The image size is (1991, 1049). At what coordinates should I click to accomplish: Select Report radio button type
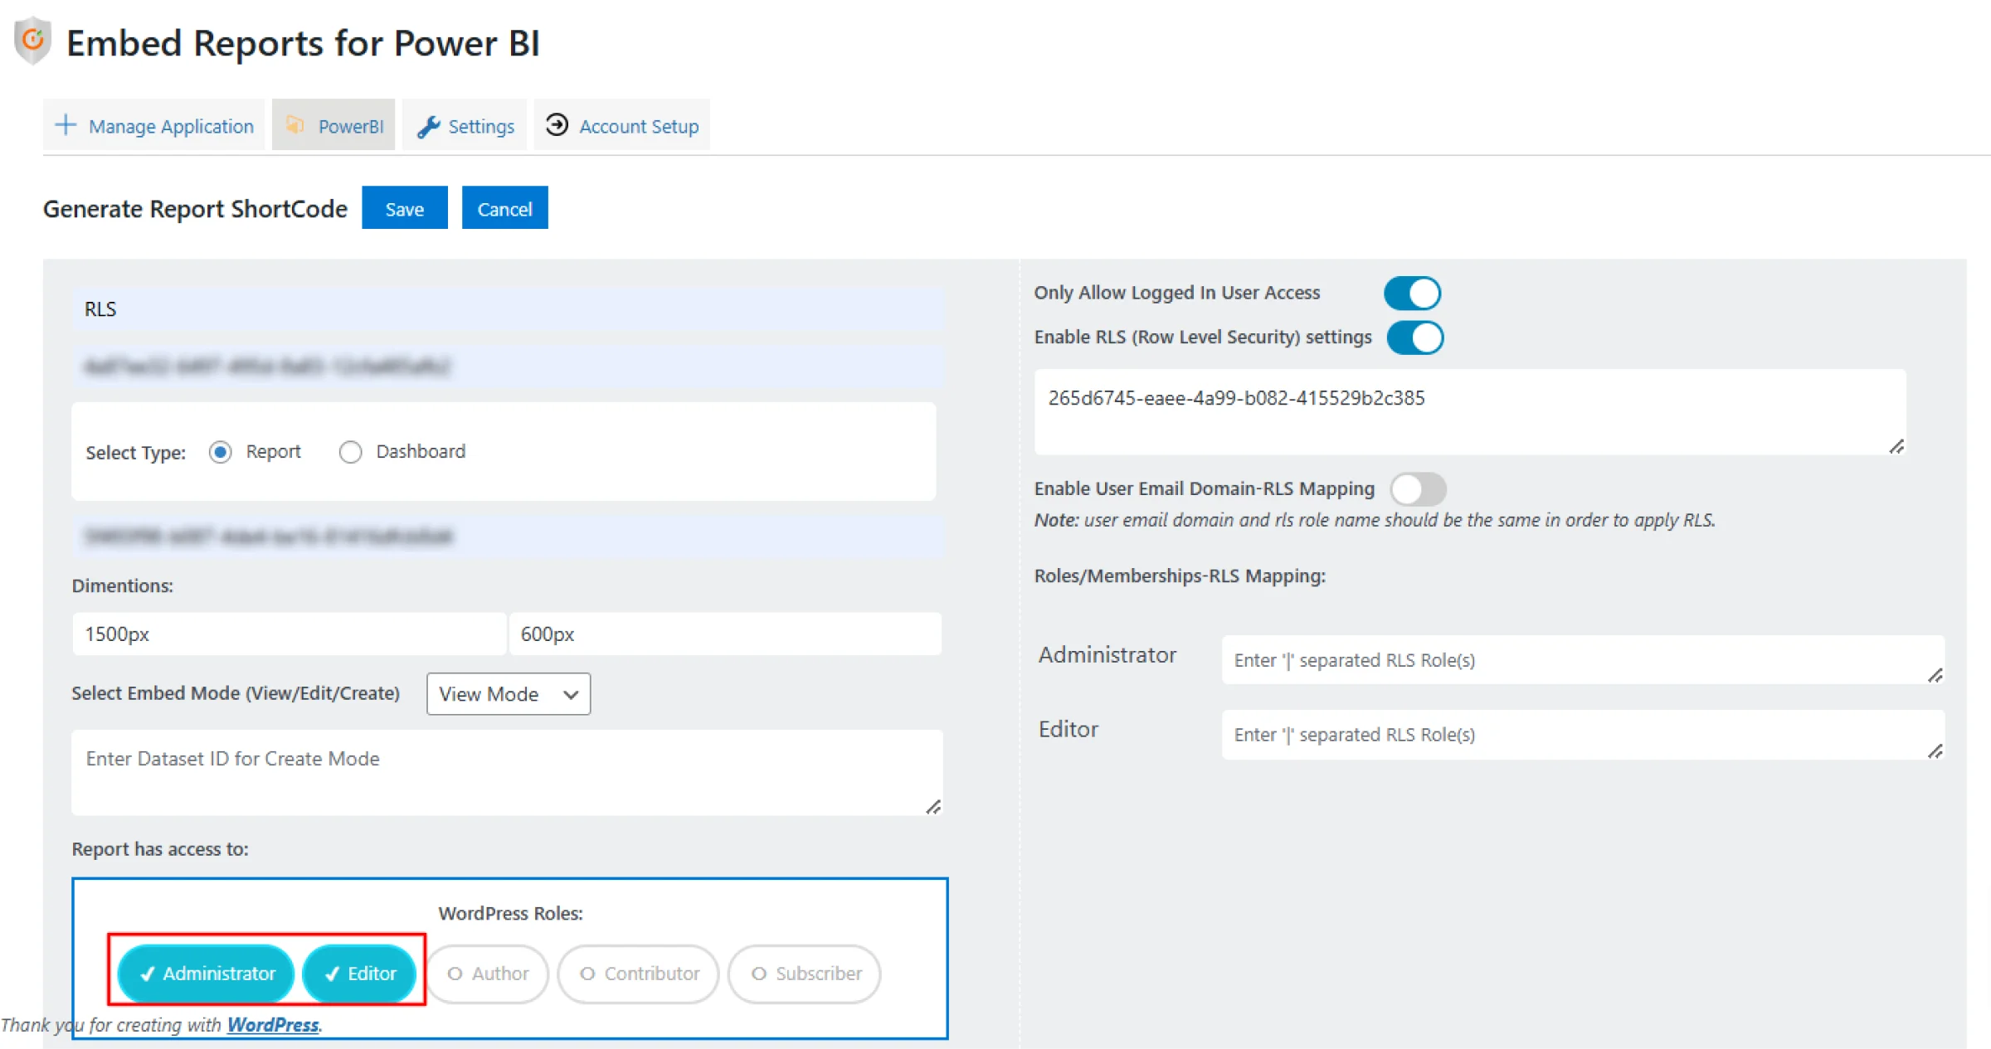coord(220,451)
